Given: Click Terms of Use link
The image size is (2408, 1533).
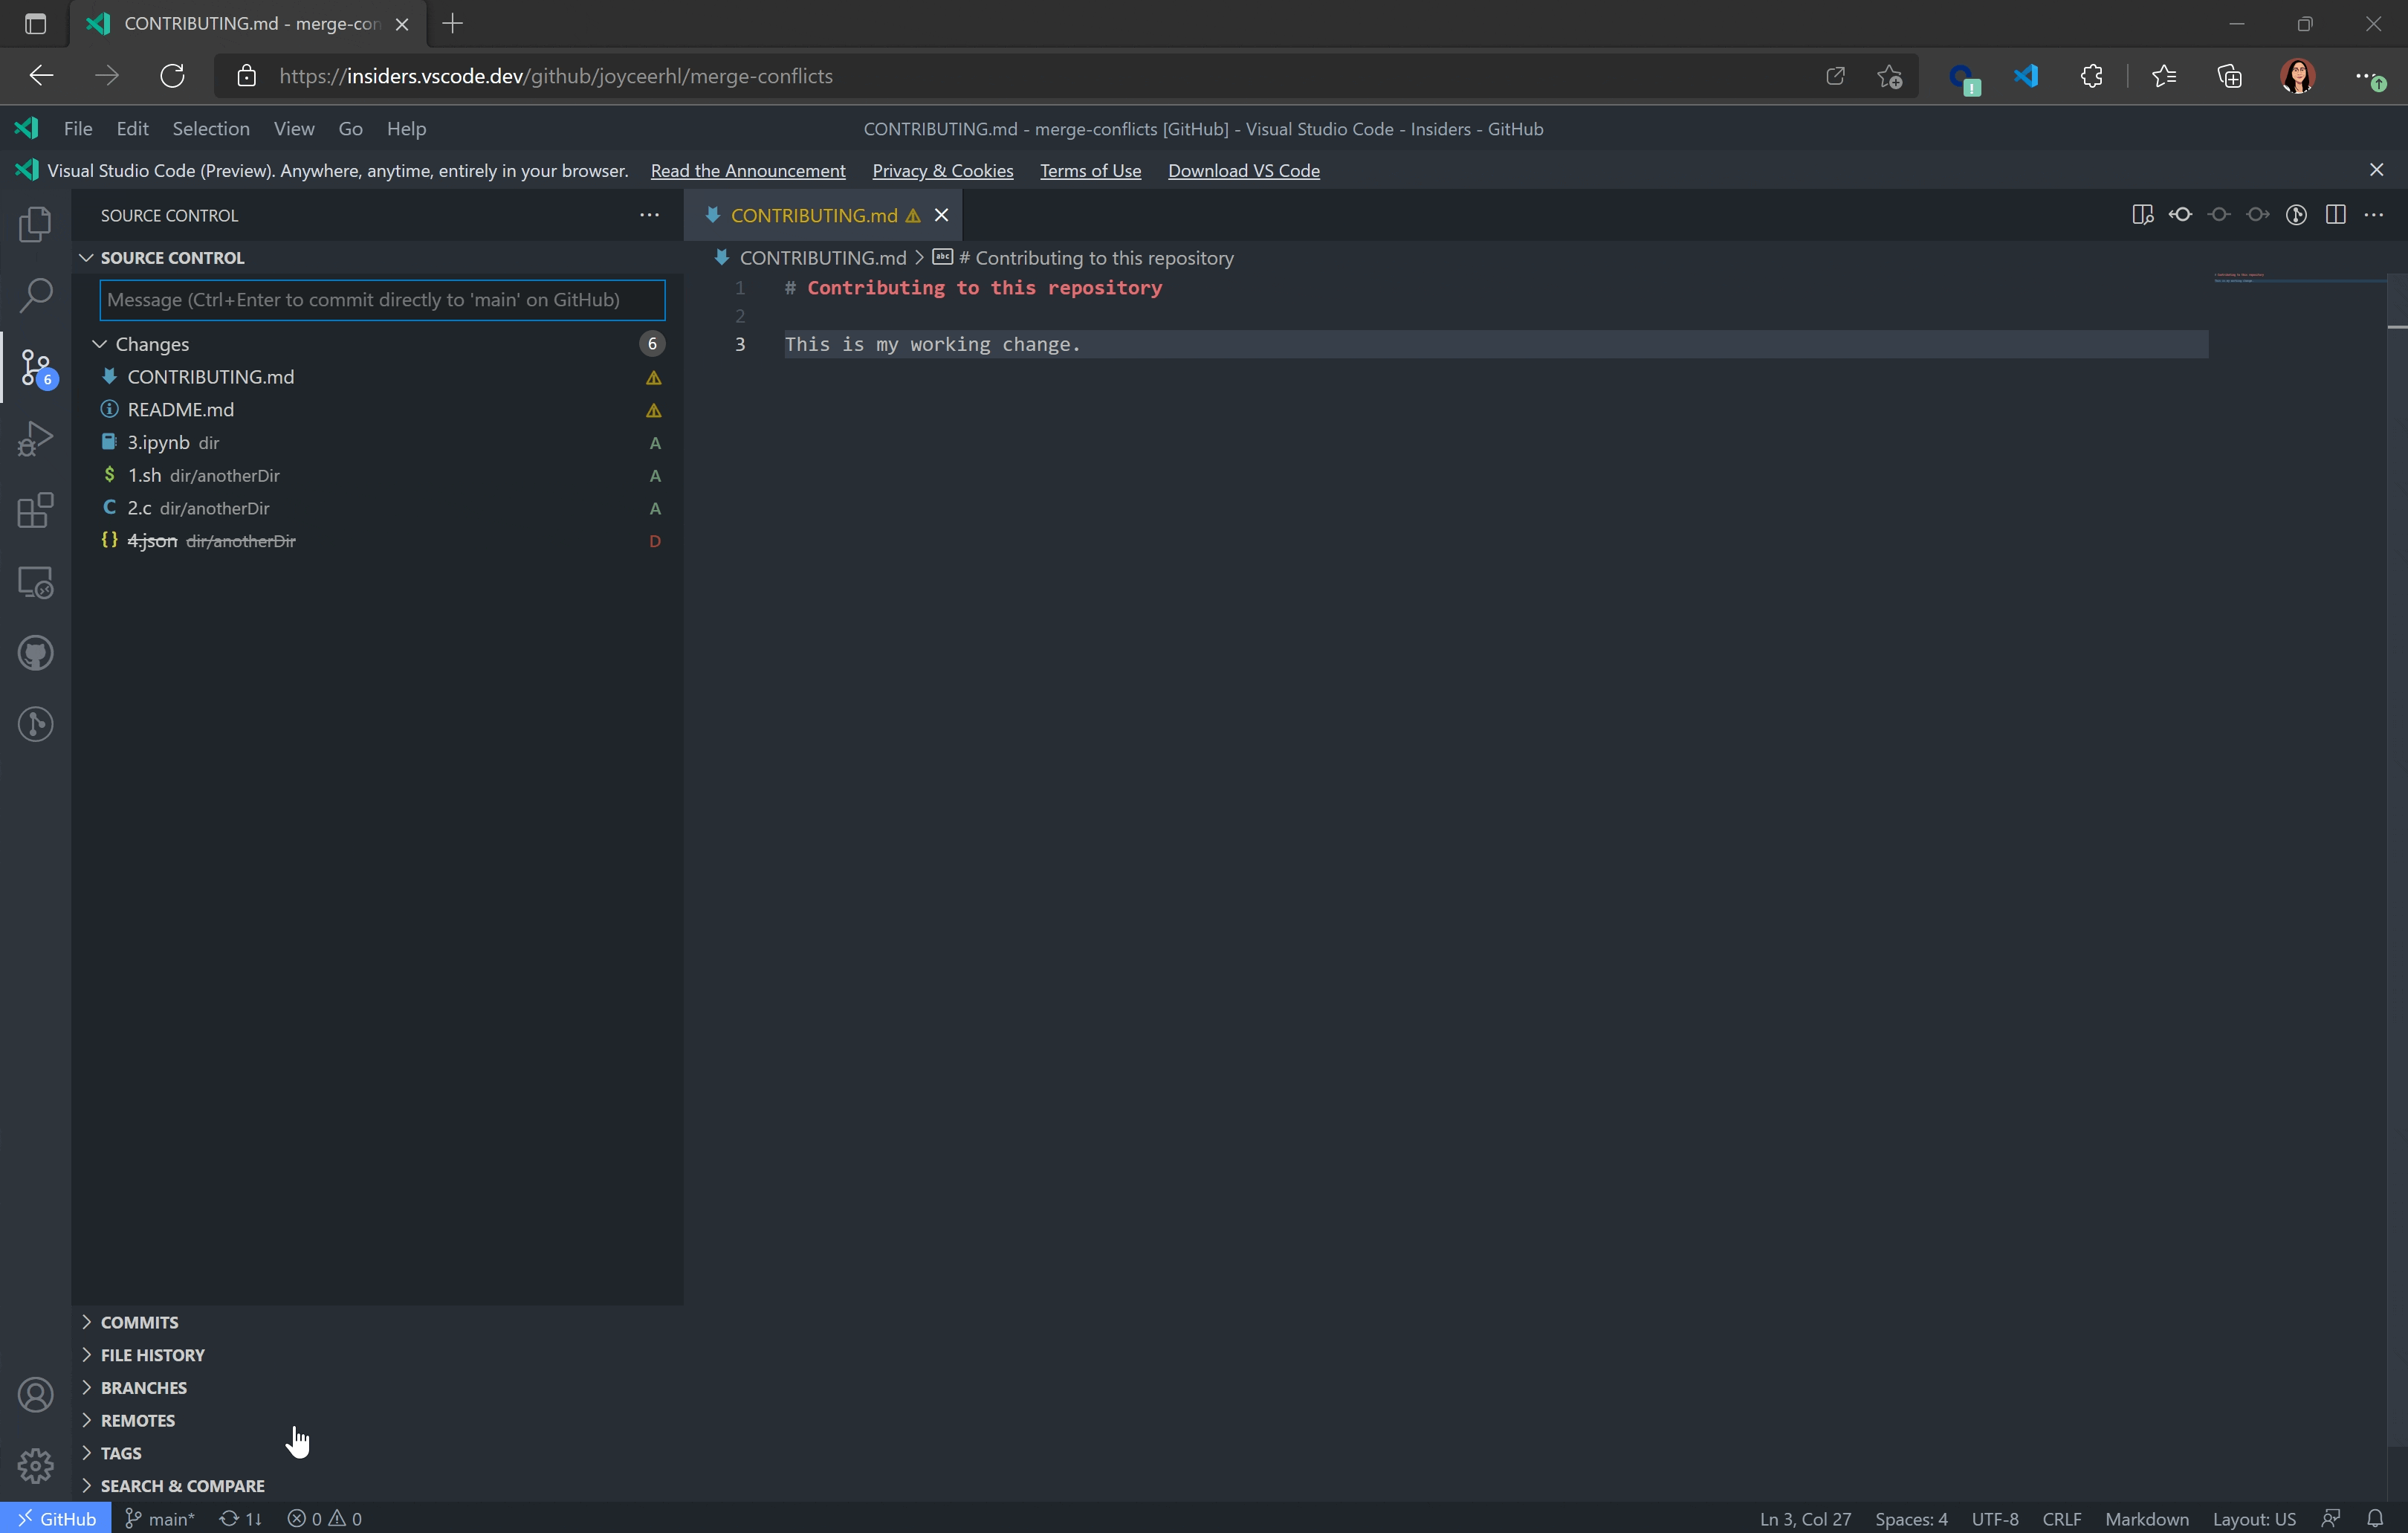Looking at the screenshot, I should [x=1090, y=171].
